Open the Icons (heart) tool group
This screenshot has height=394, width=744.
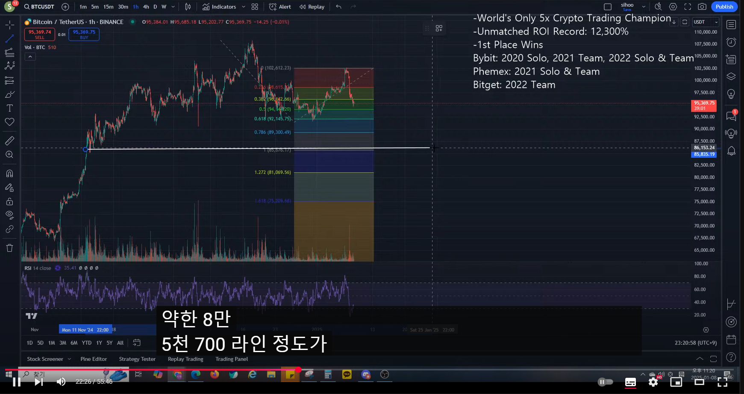9,122
